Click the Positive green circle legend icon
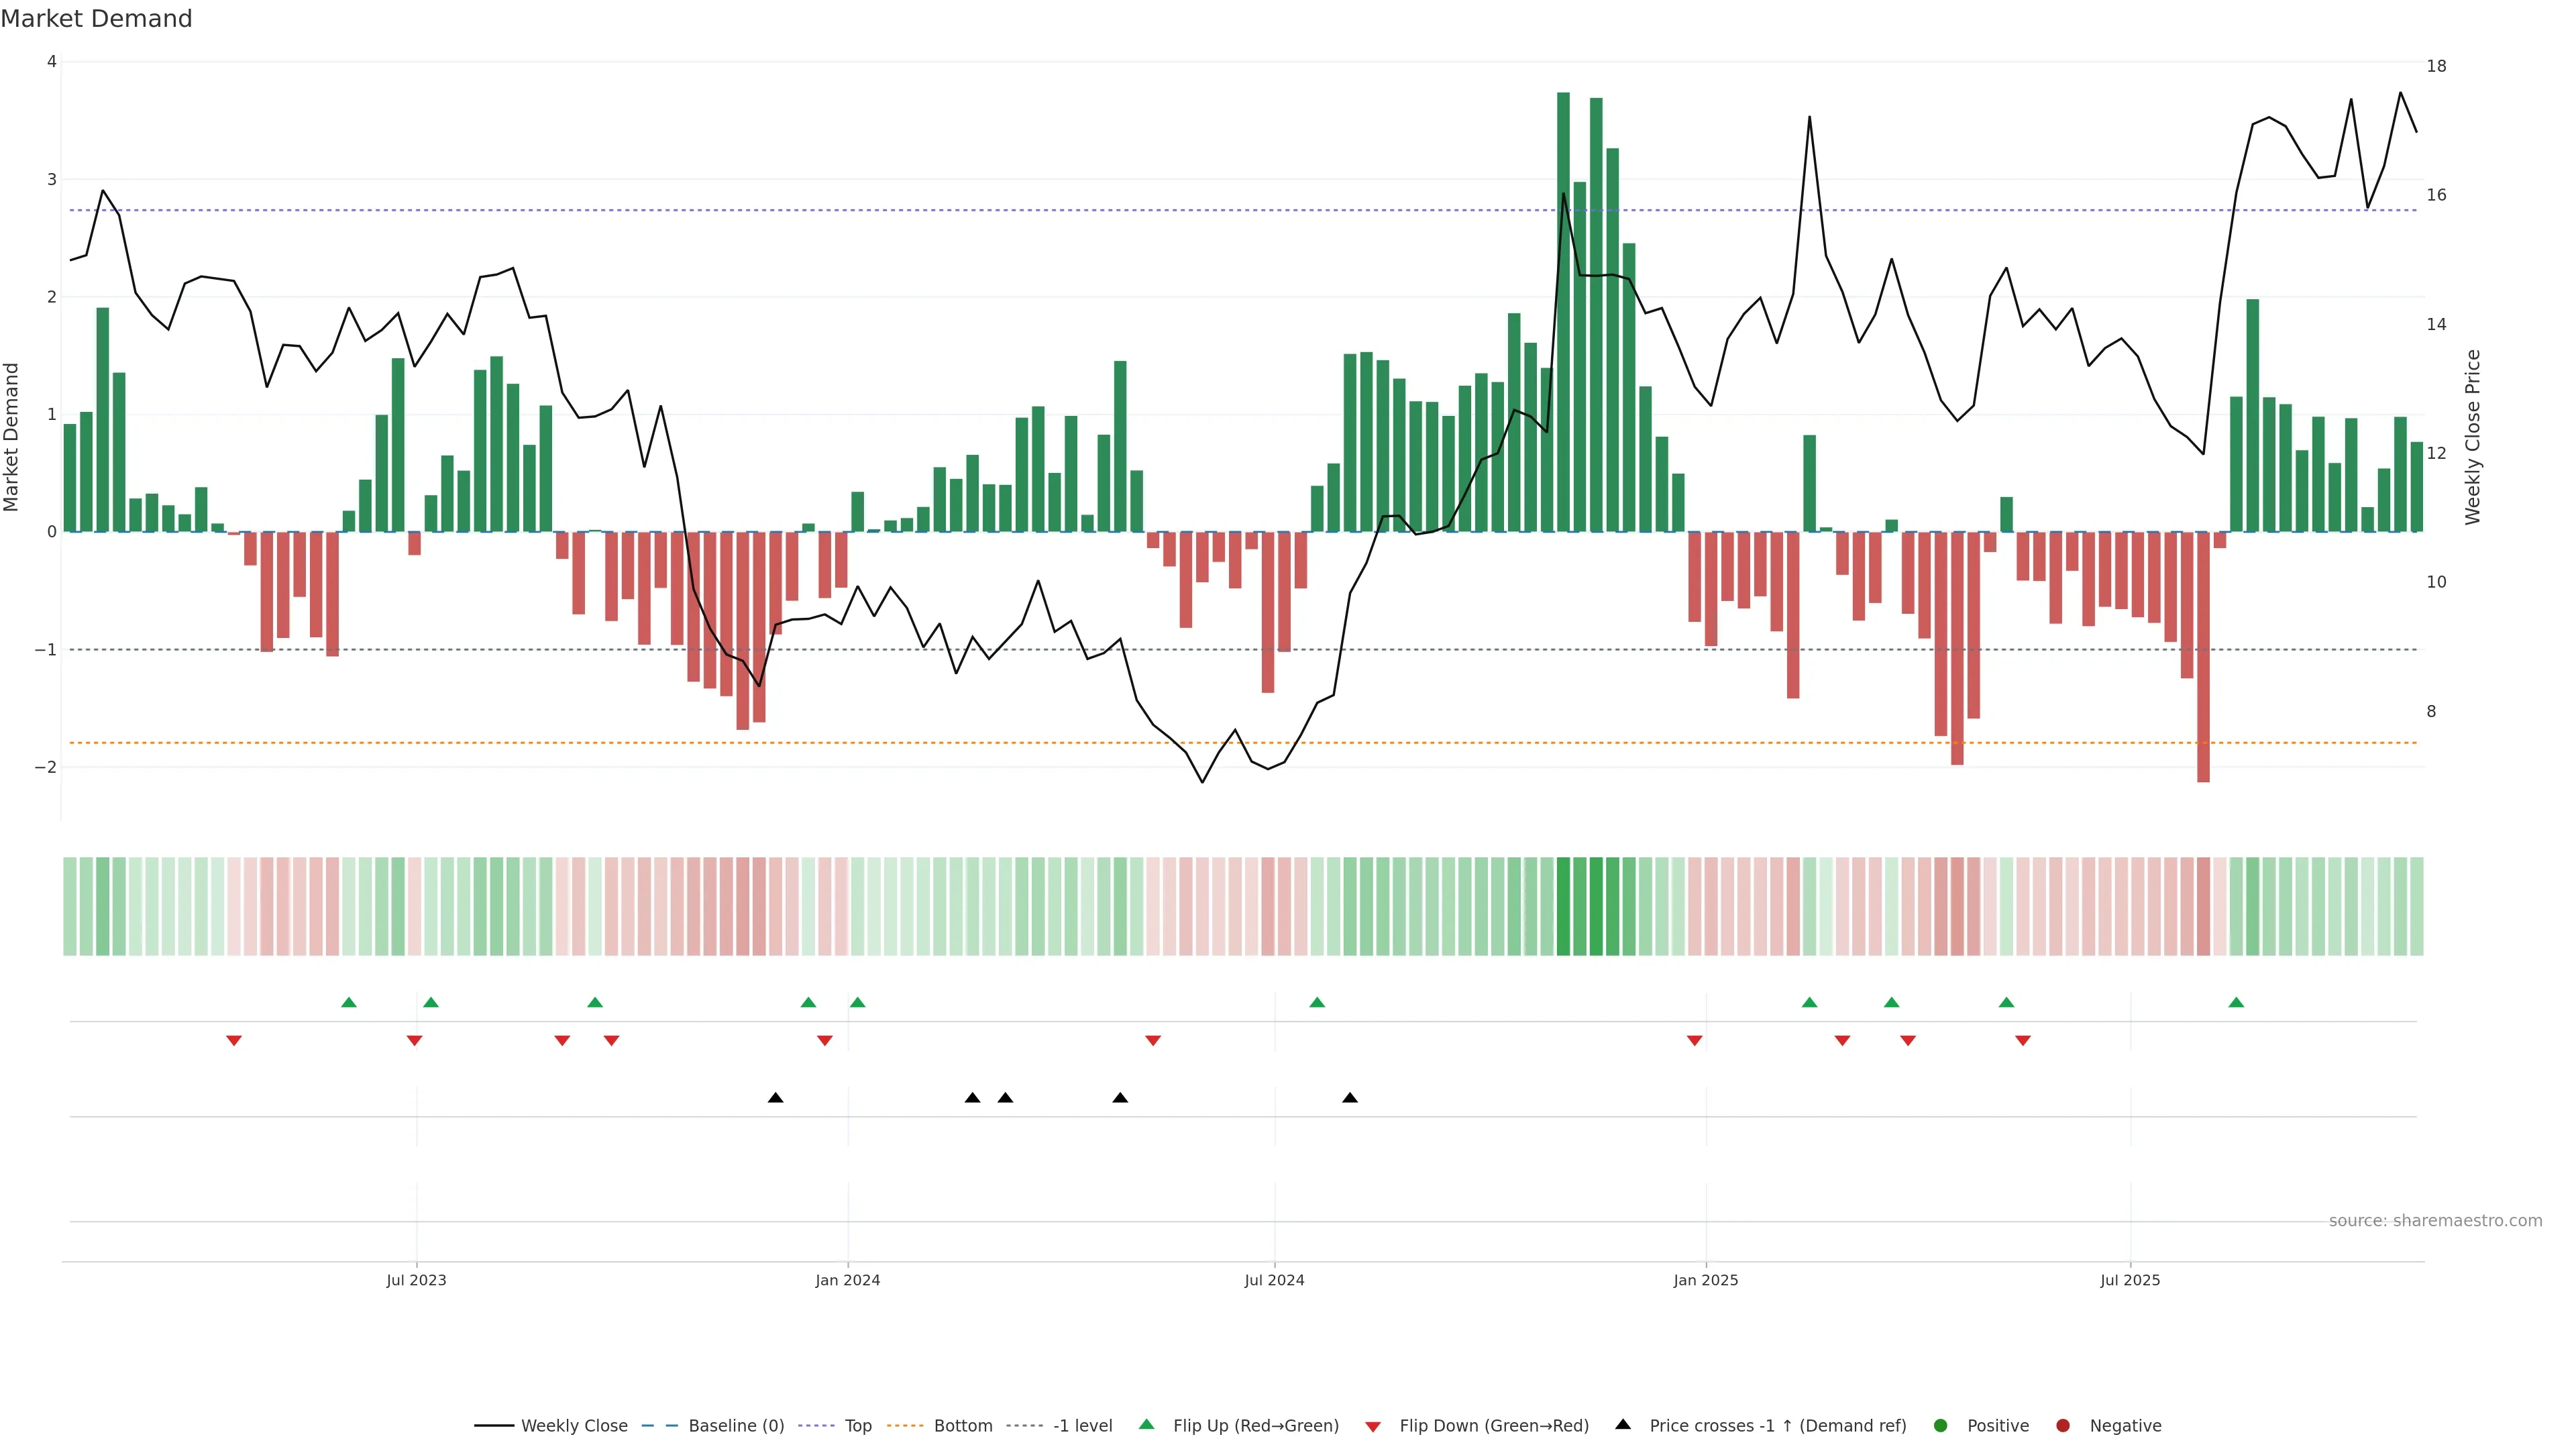This screenshot has width=2576, height=1449. click(x=1941, y=1426)
